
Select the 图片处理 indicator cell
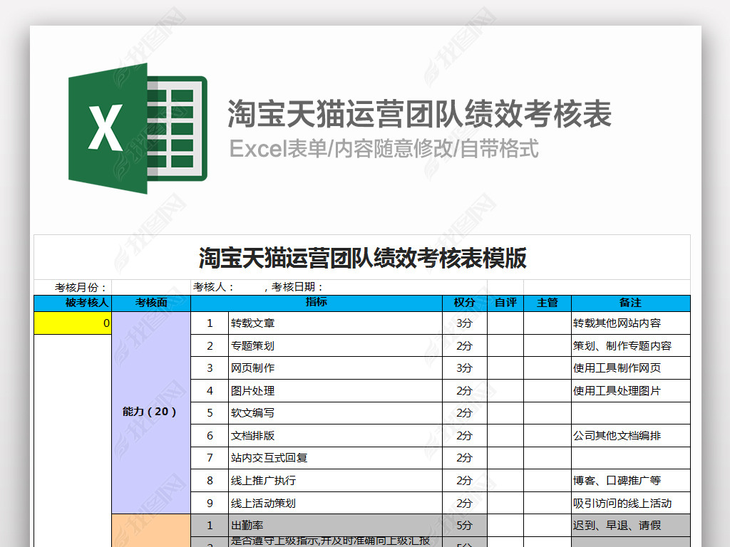(x=335, y=391)
